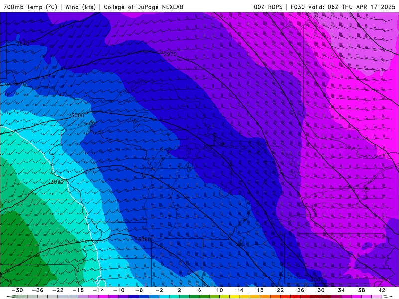The width and height of the screenshot is (399, 299).
Task: Click the 3060 height contour label
Action: (144, 239)
